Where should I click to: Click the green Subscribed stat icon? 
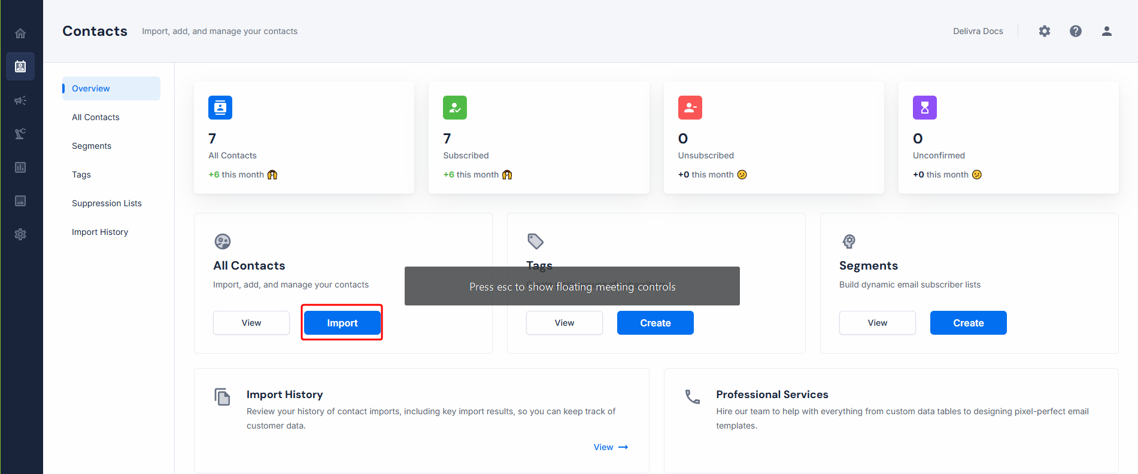[x=455, y=108]
